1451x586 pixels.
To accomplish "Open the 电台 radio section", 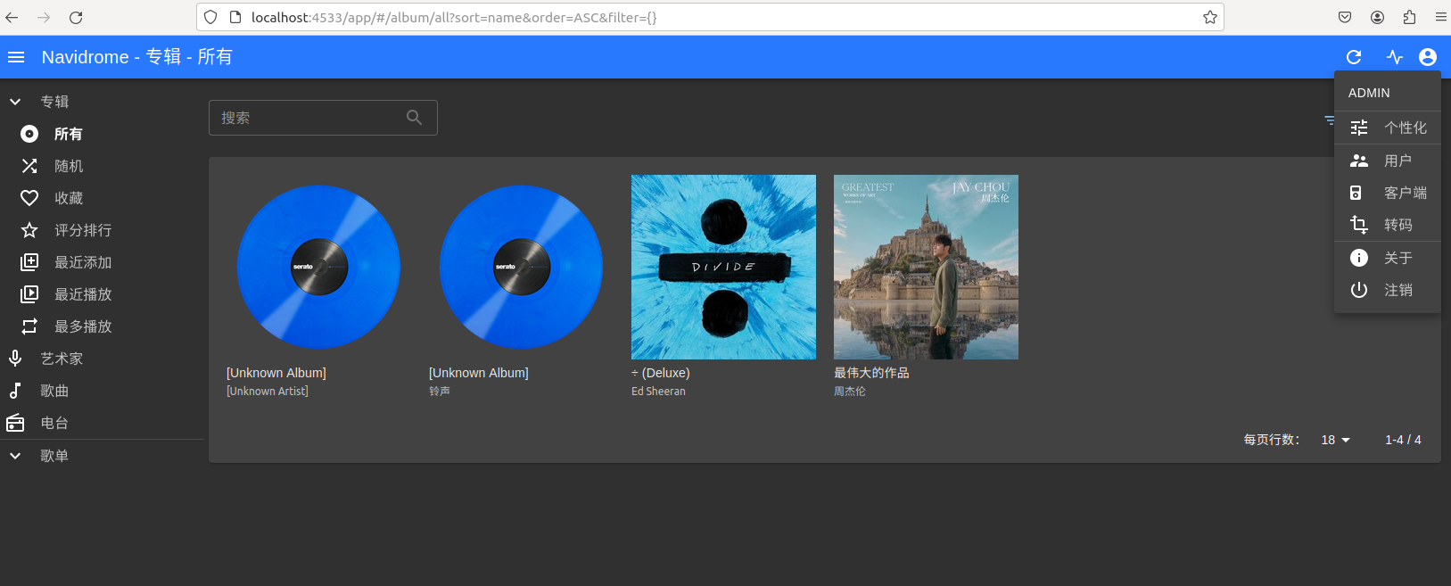I will point(54,423).
